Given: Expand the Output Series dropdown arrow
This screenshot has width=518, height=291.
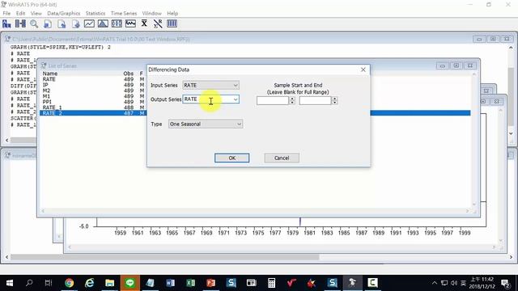Looking at the screenshot, I should coord(236,99).
